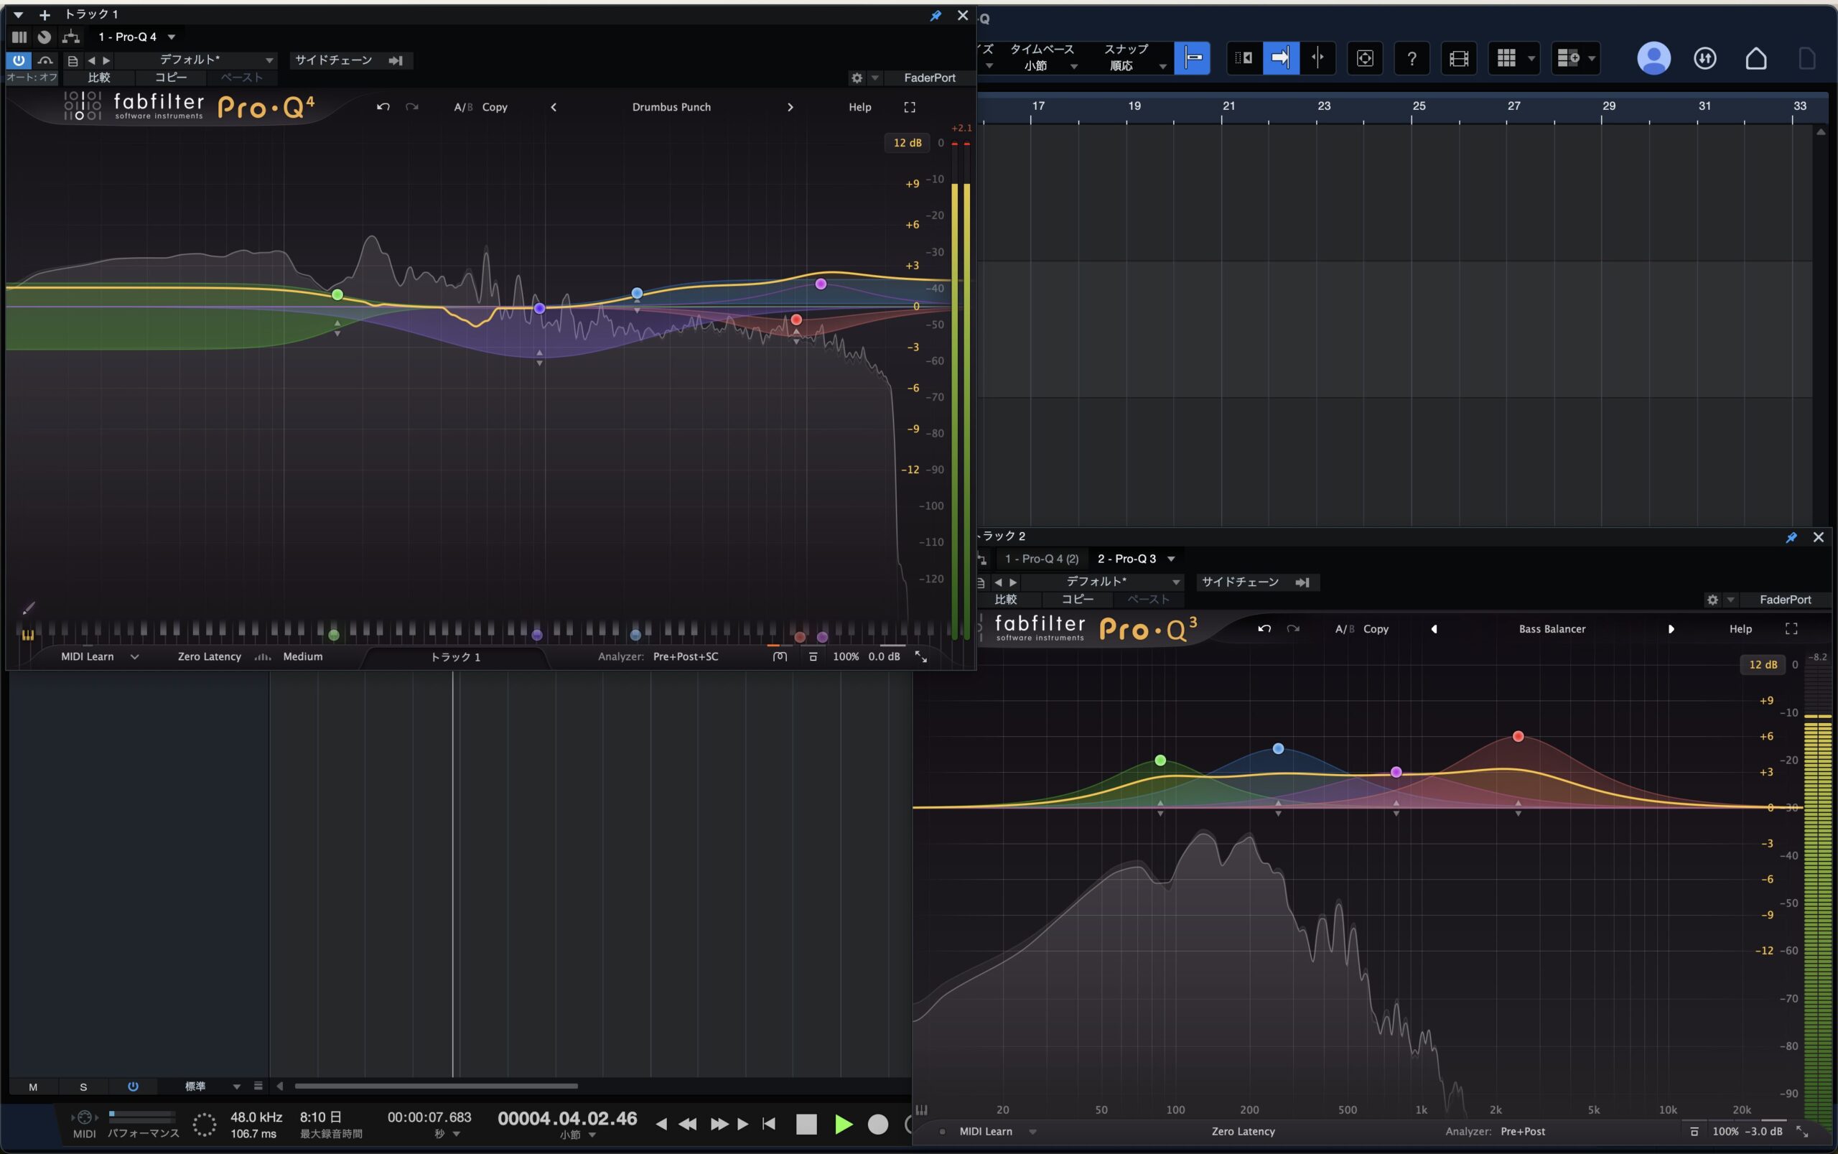Viewport: 1838px width, 1154px height.
Task: Click the headphones auto-gain icon in the Pro-Q 4 footer
Action: pyautogui.click(x=780, y=656)
